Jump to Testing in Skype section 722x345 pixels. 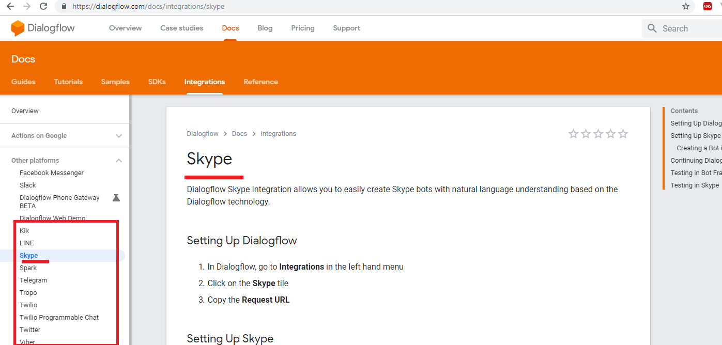695,185
